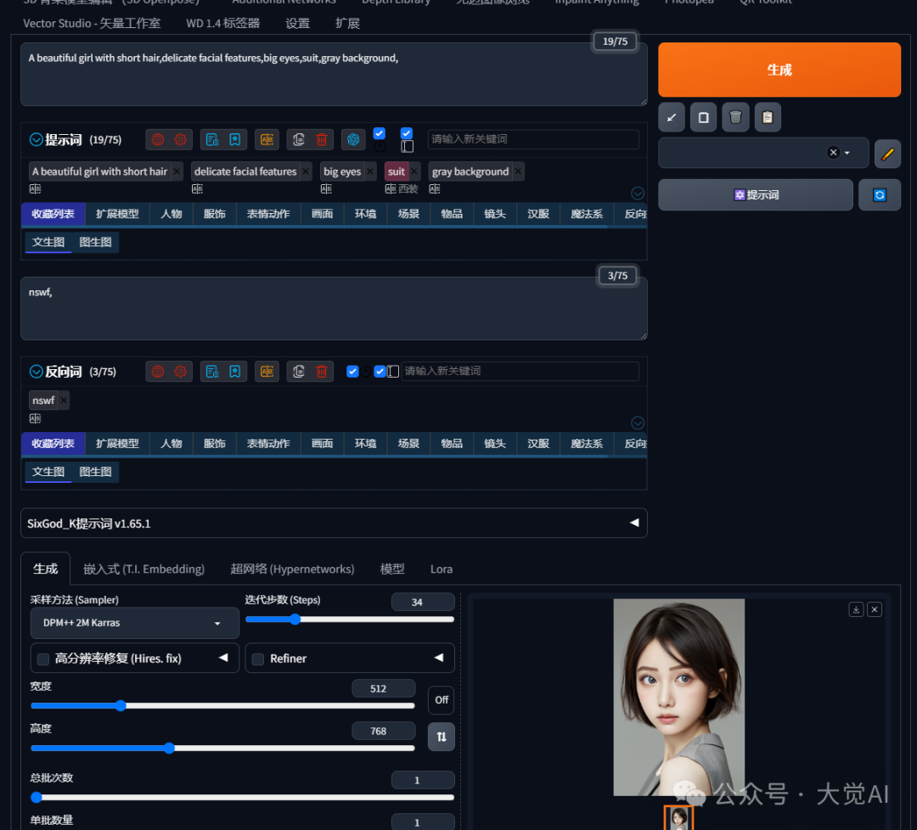The width and height of the screenshot is (917, 830).
Task: Click the blue refresh icon below the pencil
Action: point(880,195)
